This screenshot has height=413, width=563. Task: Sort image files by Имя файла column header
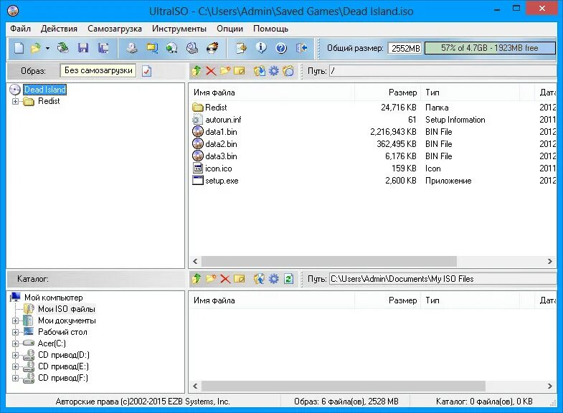click(x=272, y=92)
